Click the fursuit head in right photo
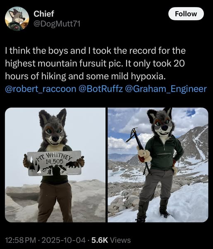Image resolution: width=213 pixels, height=249 pixels. [x=160, y=122]
